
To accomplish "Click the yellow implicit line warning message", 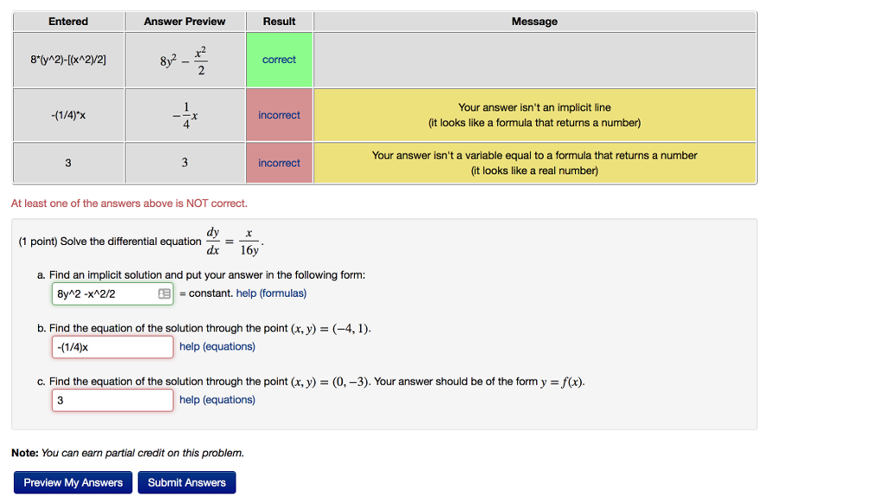I will 534,115.
